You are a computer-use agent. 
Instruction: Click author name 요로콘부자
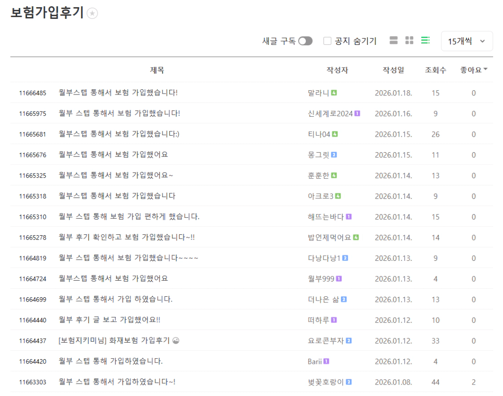(x=325, y=341)
